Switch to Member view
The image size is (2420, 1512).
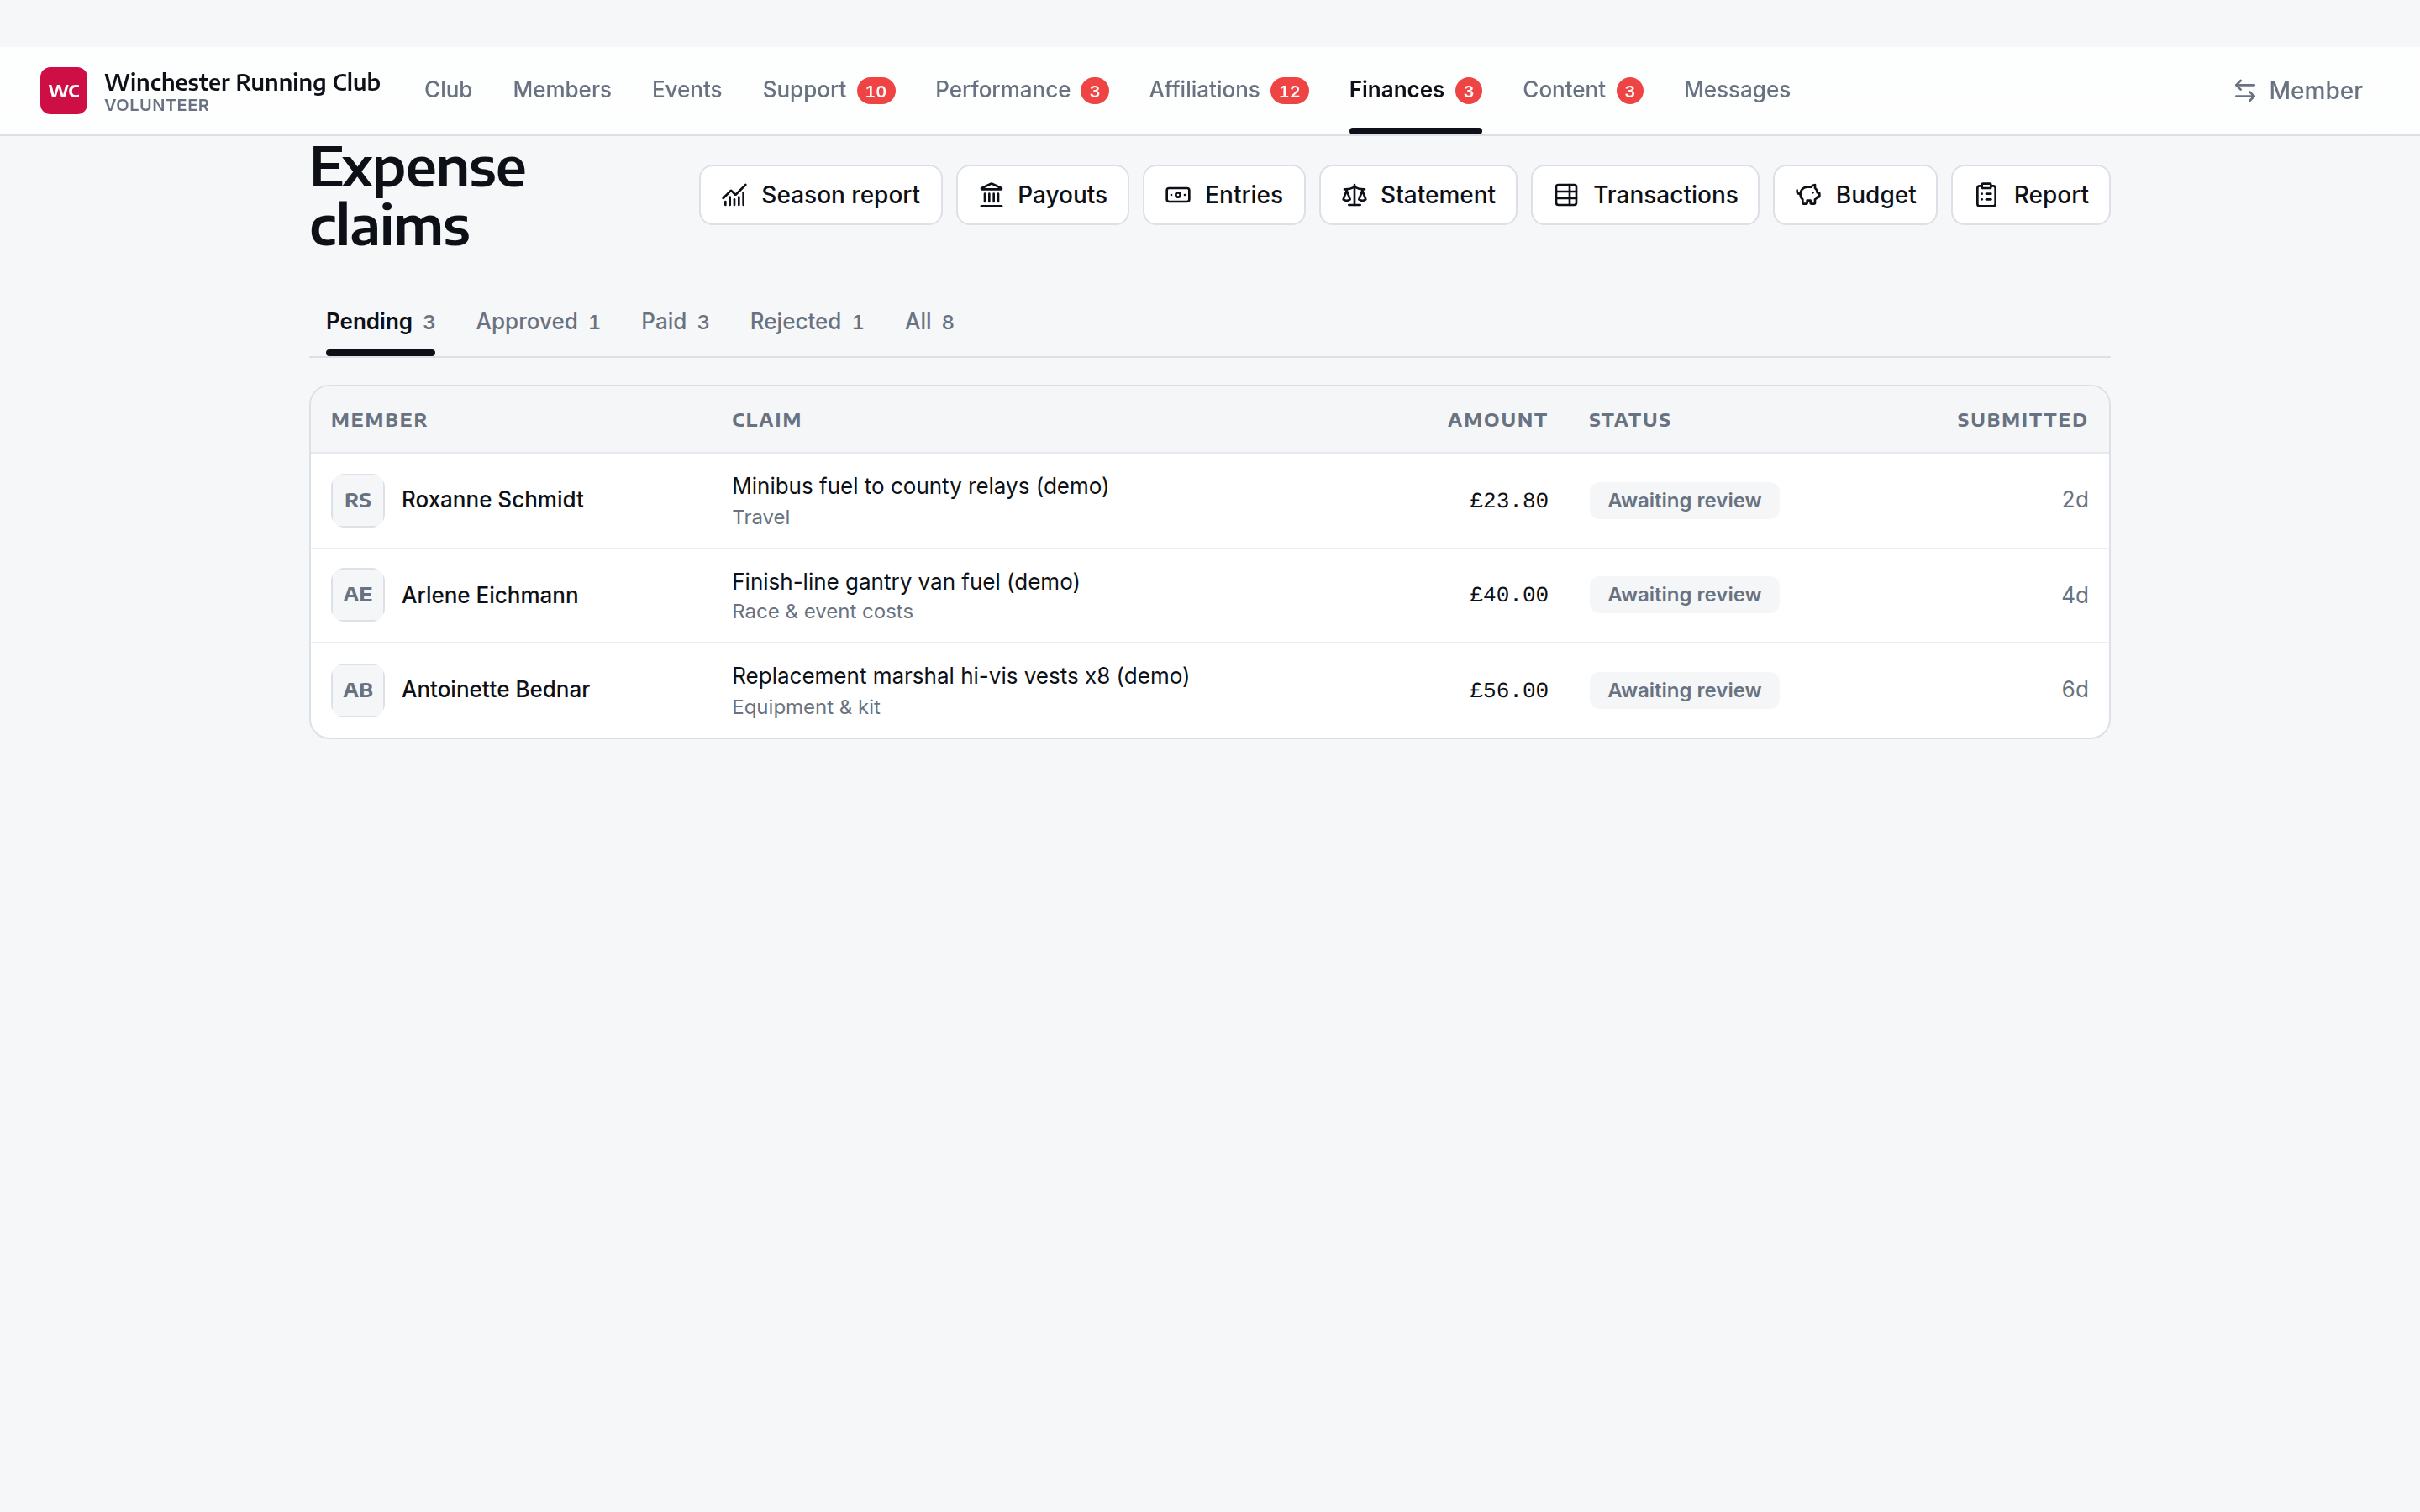pyautogui.click(x=2297, y=91)
